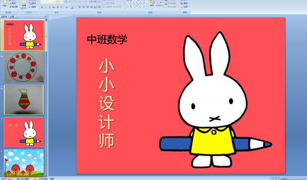
Task: Select the rounded rectangle shape
Action: tap(127, 3)
